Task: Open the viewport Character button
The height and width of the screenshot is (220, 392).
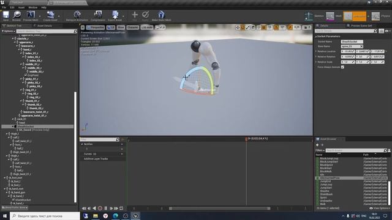Action: point(132,28)
